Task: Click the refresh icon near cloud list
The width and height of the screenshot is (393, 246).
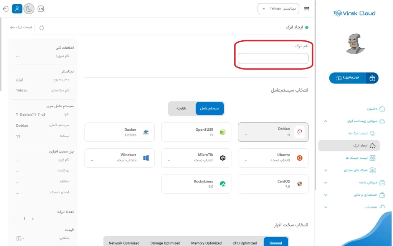Action: (42, 27)
